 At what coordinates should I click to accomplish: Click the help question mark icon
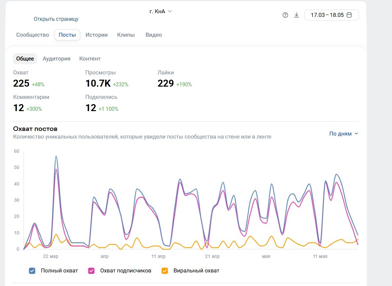[x=285, y=15]
